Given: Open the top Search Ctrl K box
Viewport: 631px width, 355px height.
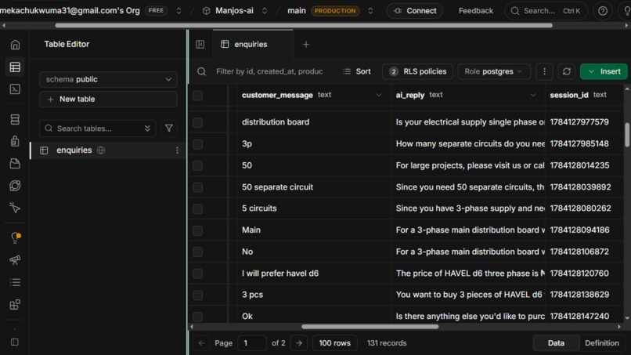Looking at the screenshot, I should pos(546,11).
